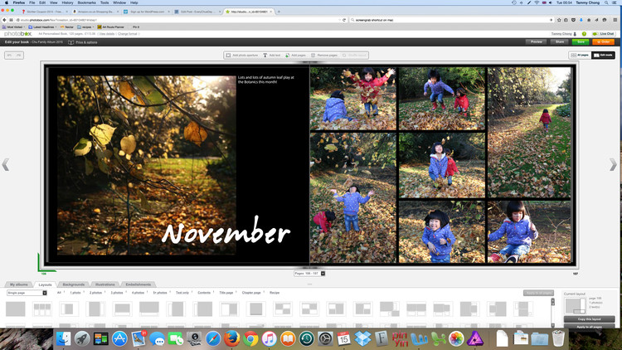Open the Tools menu in menu bar
The width and height of the screenshot is (622, 350).
pos(104,2)
